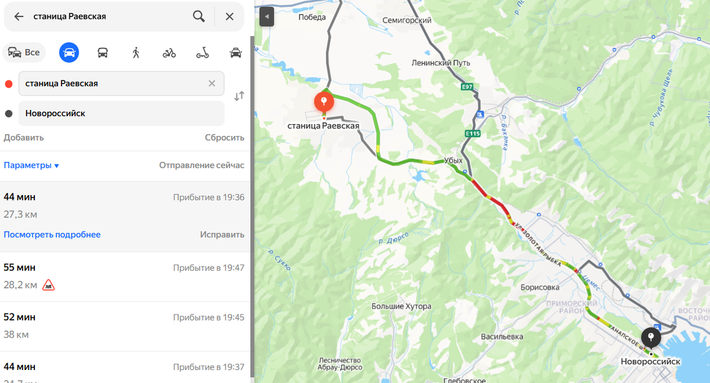Select the 55 мин route option
This screenshot has width=710, height=383.
[x=124, y=277]
